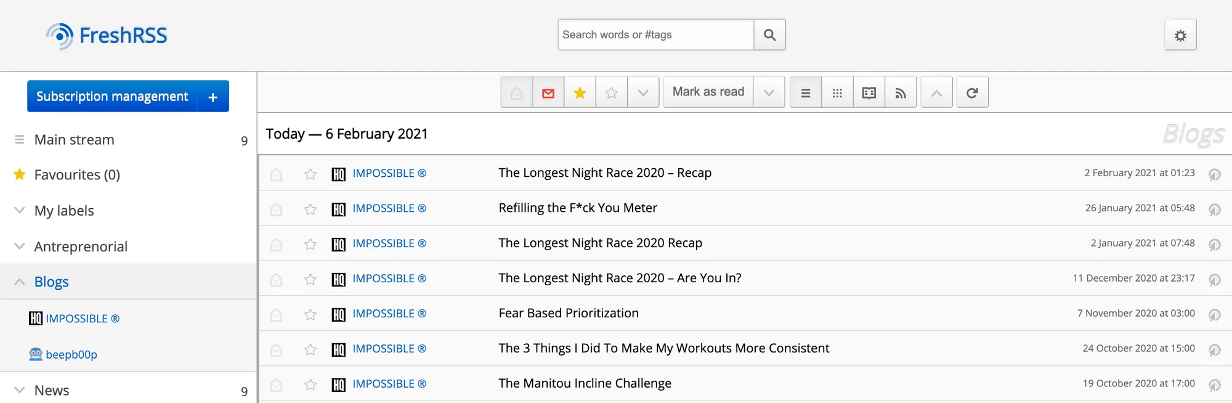
Task: Toggle the show read articles filter
Action: click(x=517, y=92)
